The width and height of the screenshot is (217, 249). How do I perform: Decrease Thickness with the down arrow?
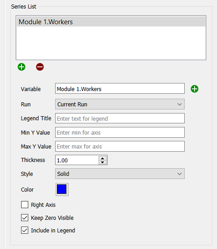103,162
